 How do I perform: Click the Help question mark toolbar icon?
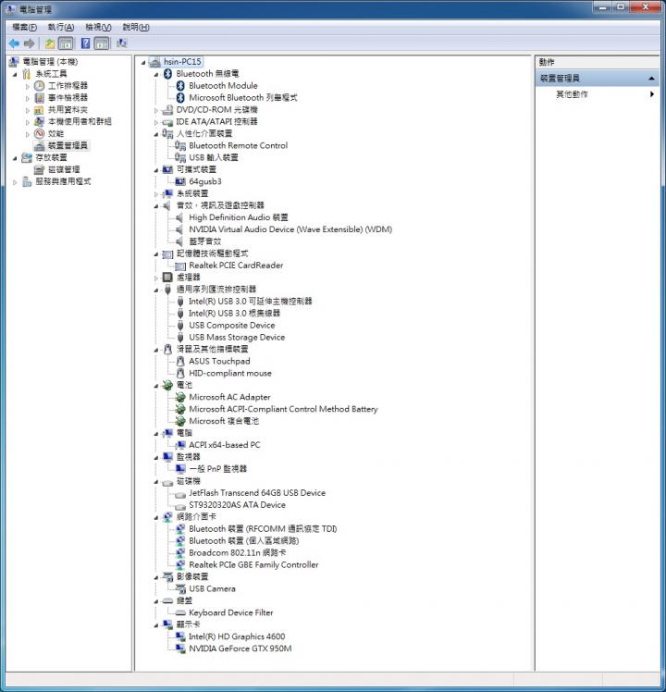point(86,43)
